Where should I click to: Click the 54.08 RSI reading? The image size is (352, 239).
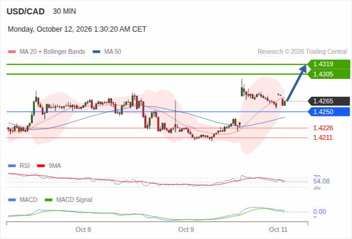322,181
